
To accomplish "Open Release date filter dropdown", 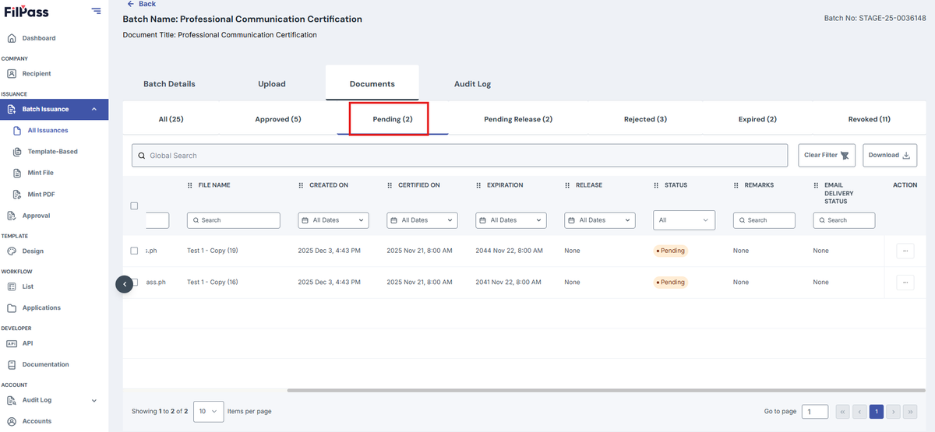I will (600, 220).
